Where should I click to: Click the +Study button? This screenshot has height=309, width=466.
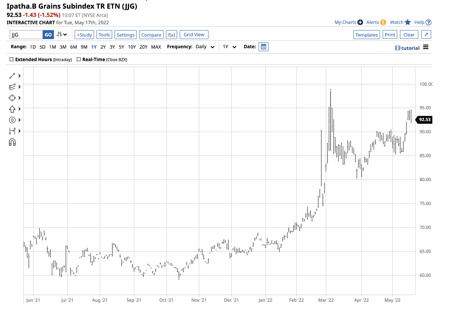[84, 35]
